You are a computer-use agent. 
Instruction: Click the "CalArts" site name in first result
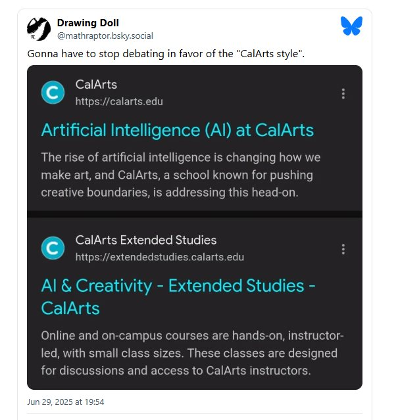pyautogui.click(x=96, y=85)
